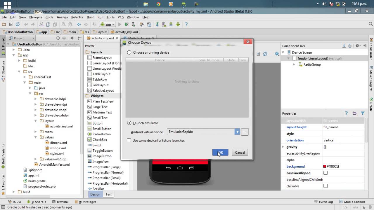Click the Navigate Back blue arrow
374x210 pixels.
79,24
